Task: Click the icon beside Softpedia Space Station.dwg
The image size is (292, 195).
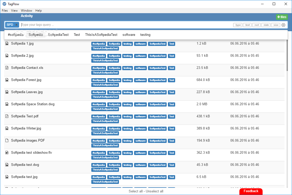Action: (7, 104)
